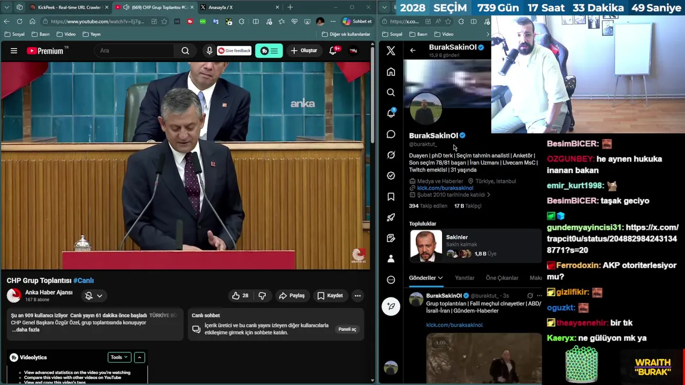The width and height of the screenshot is (685, 385).
Task: Open X More circle-dots icon in sidebar
Action: pyautogui.click(x=391, y=280)
